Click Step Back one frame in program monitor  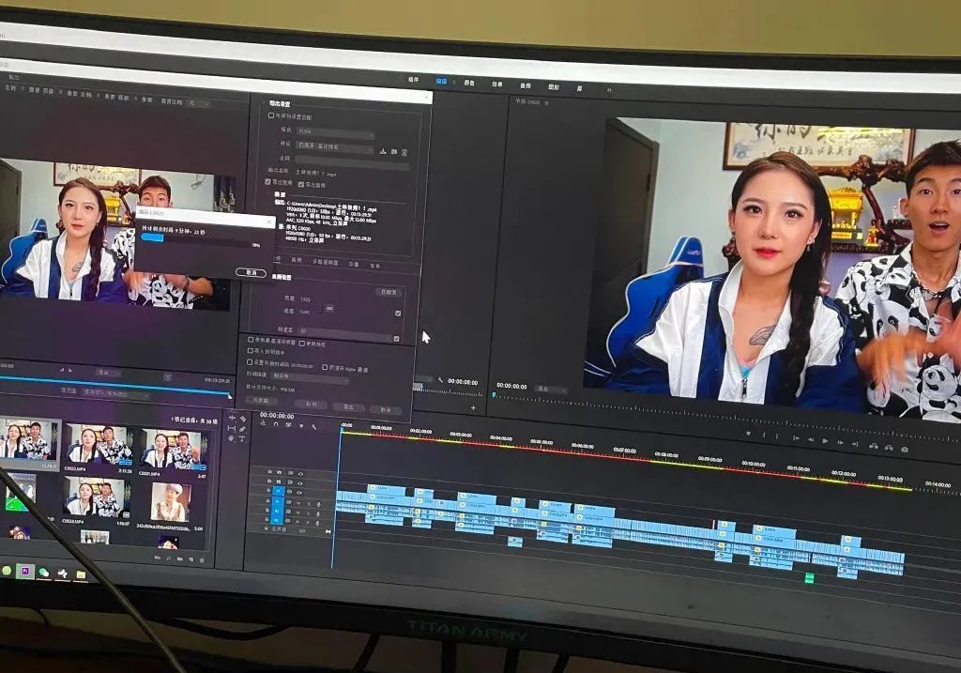810,439
